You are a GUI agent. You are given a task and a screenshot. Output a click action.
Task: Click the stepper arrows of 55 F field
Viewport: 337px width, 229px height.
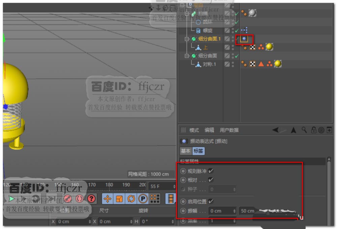(174, 187)
